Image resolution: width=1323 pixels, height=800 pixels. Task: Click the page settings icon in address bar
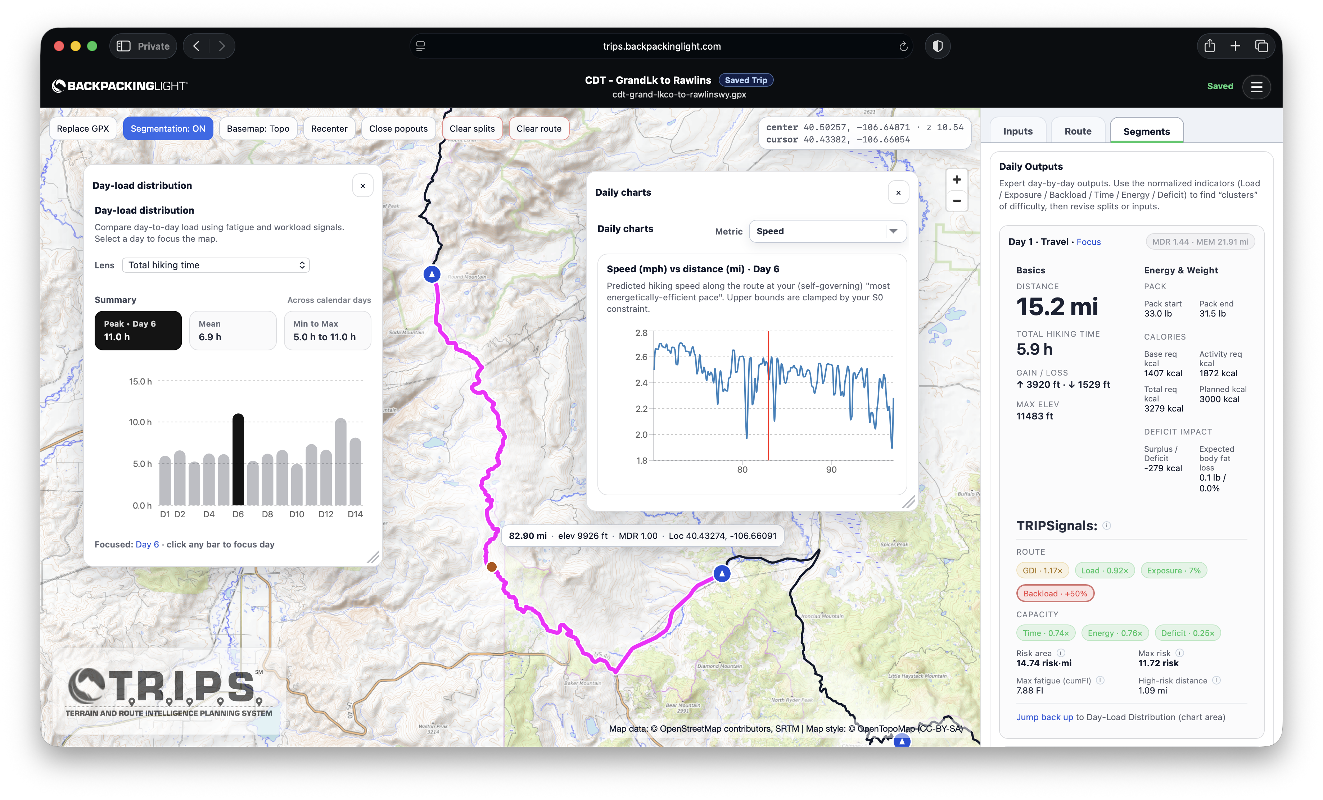[420, 46]
